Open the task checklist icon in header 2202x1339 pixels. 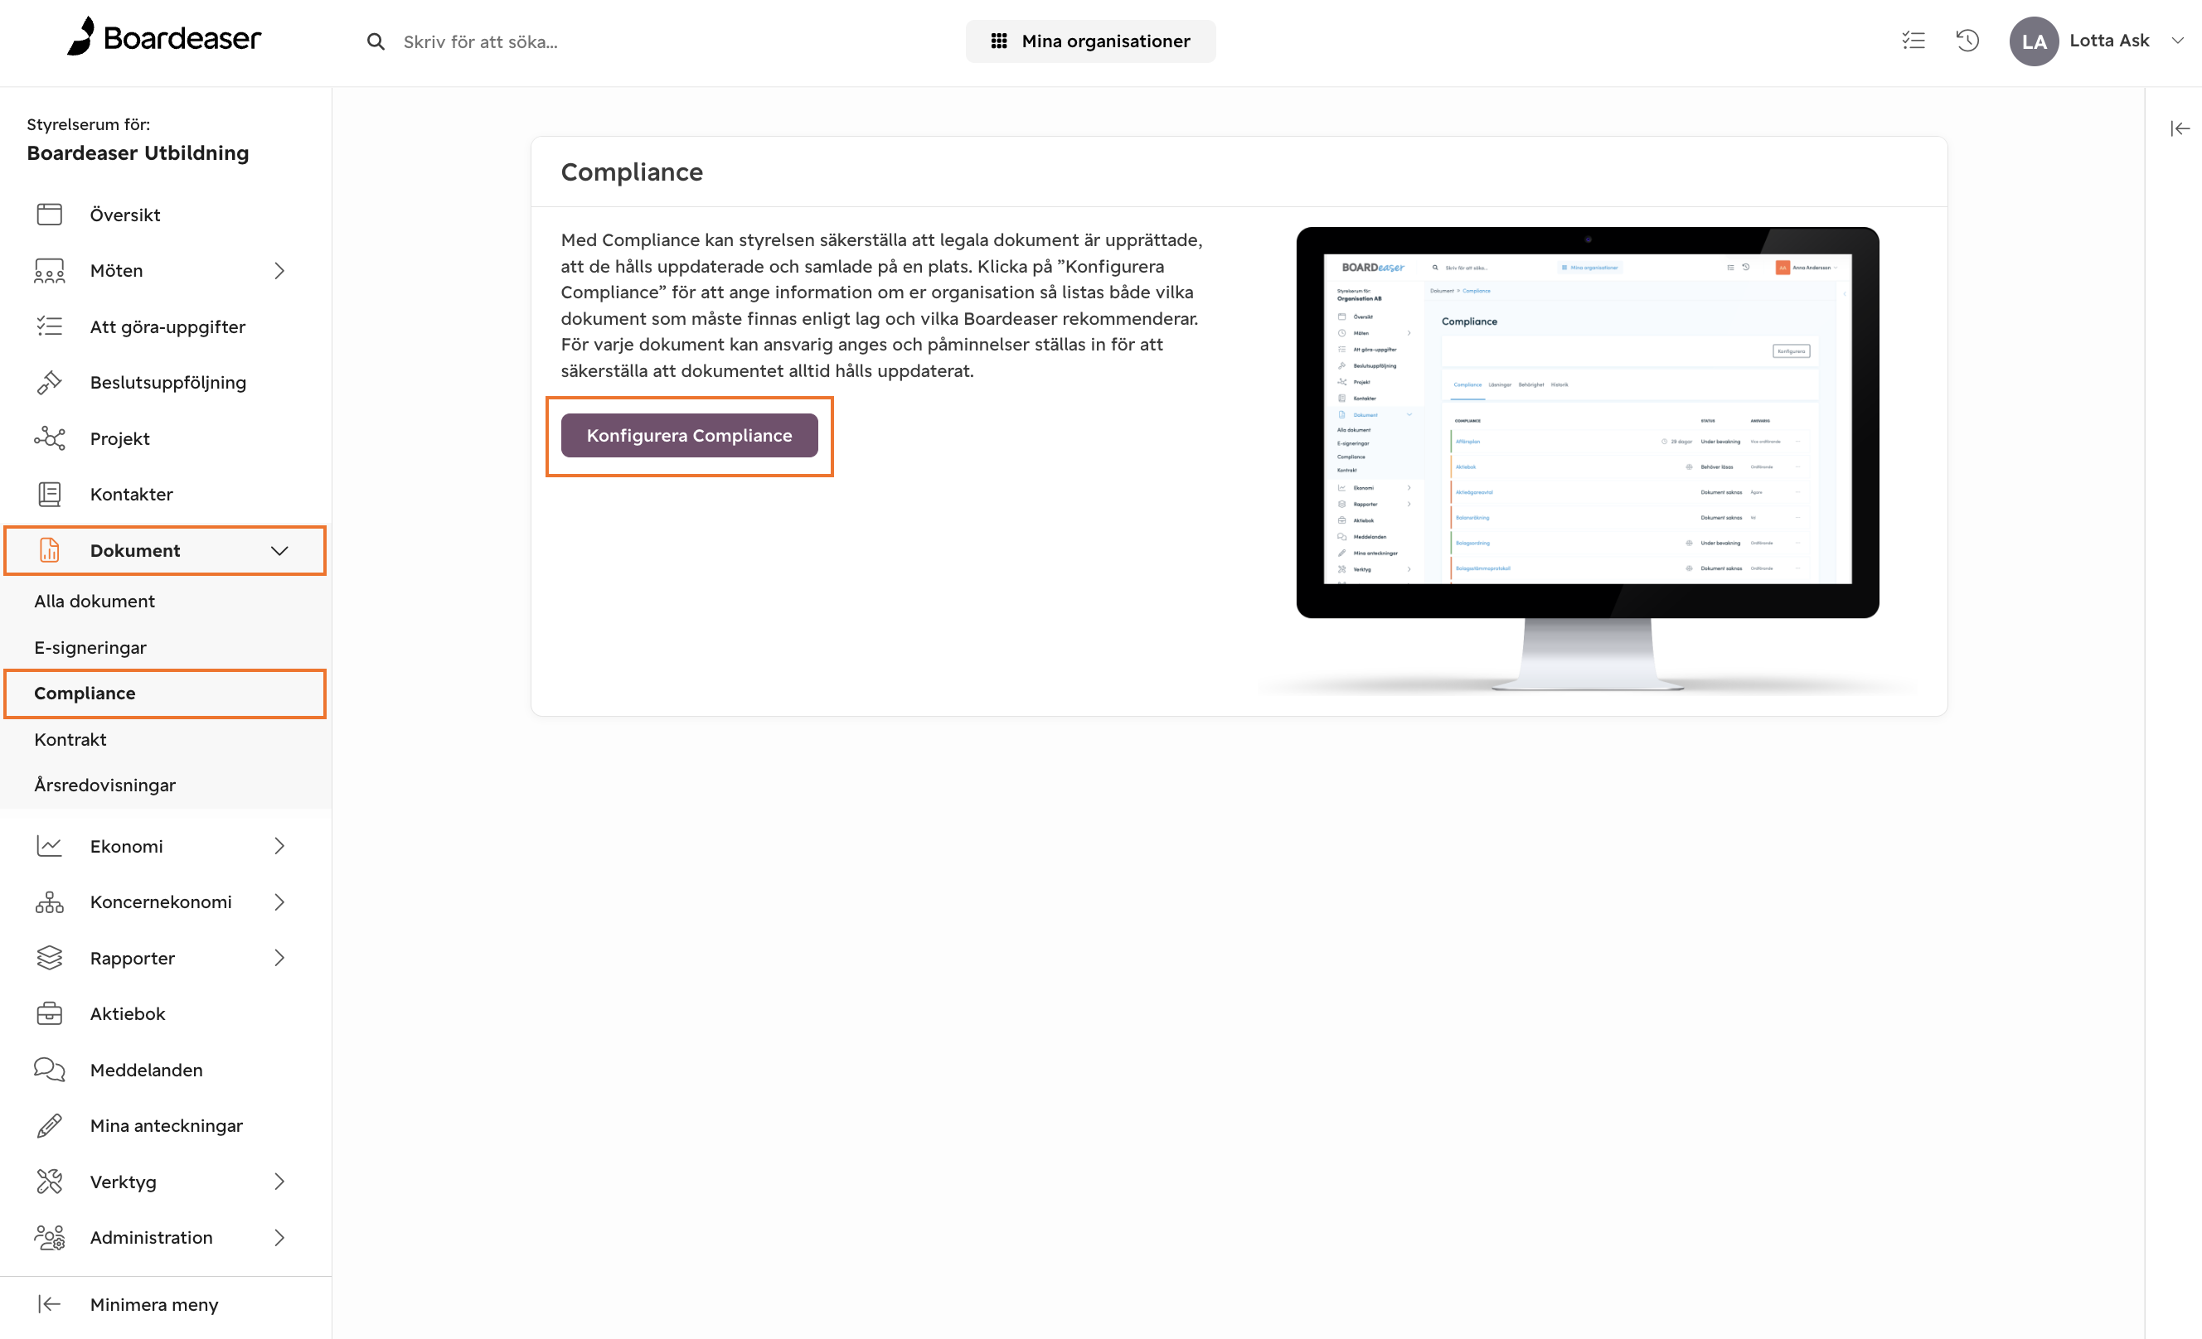tap(1913, 41)
